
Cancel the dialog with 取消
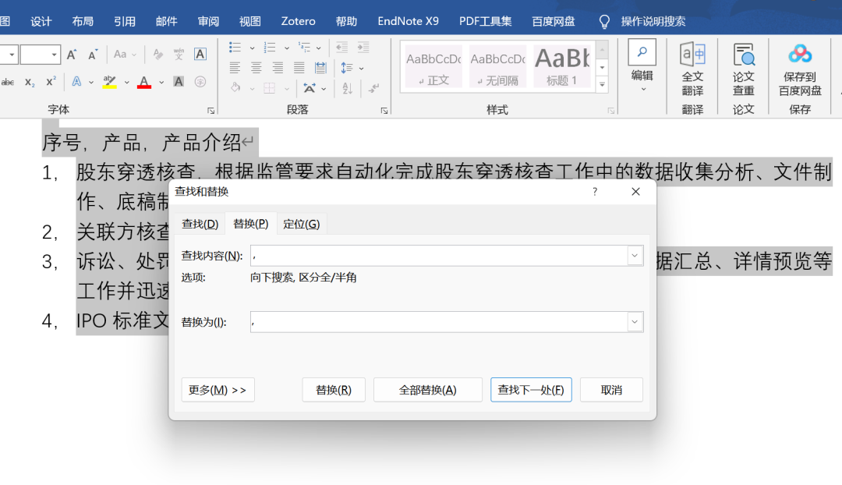612,390
